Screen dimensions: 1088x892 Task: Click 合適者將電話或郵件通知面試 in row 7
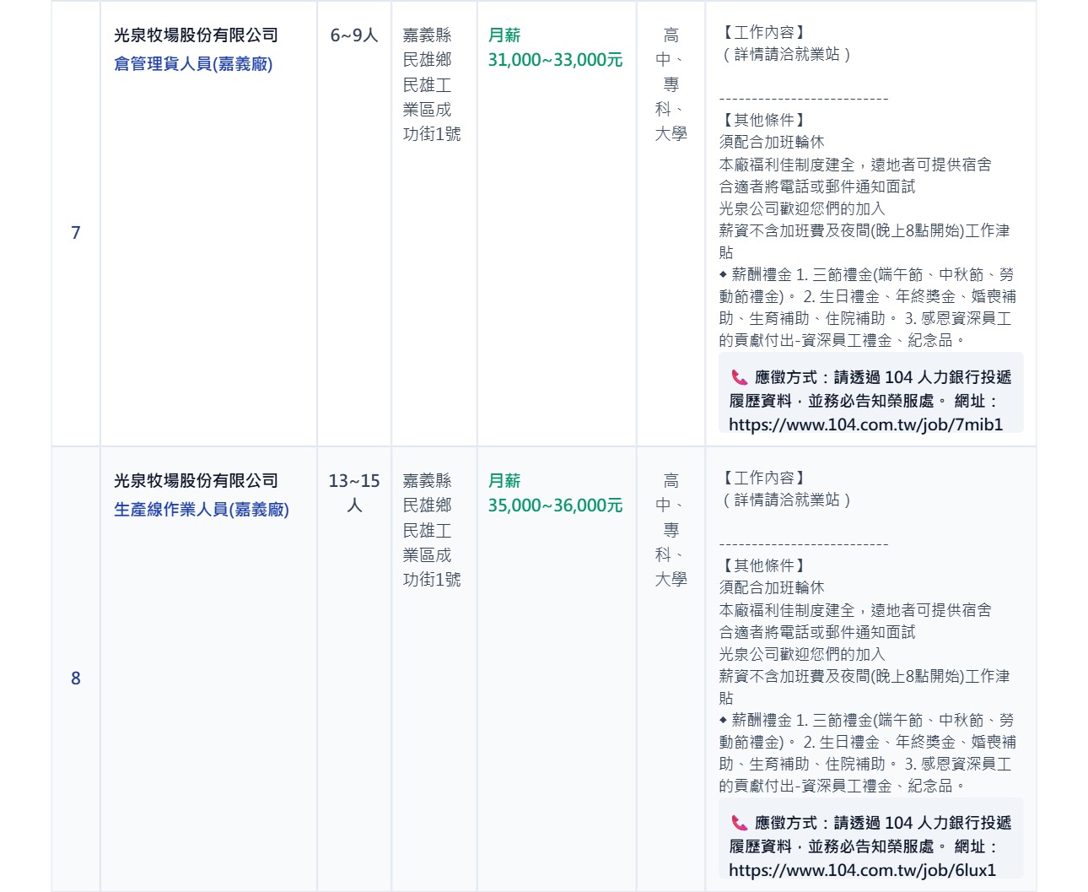(x=817, y=187)
